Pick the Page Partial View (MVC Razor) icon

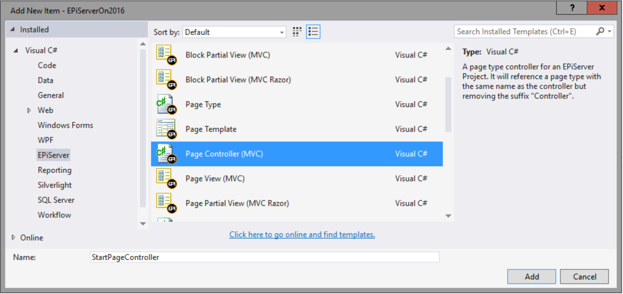(166, 203)
